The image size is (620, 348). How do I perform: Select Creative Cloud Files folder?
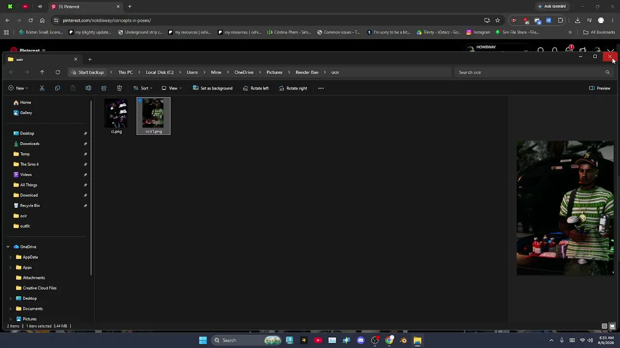coord(36,288)
